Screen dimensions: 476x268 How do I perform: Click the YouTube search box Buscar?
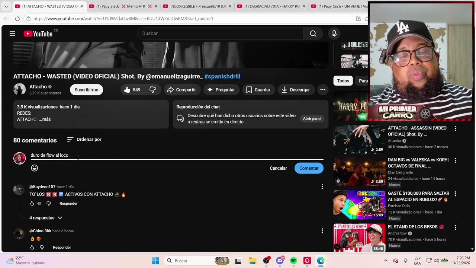pos(221,33)
